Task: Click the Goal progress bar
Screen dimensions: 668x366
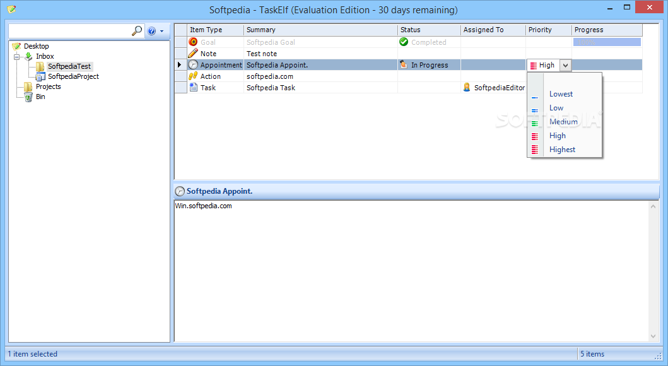Action: pyautogui.click(x=607, y=42)
